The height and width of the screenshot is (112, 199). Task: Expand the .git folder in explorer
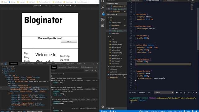tap(109, 17)
